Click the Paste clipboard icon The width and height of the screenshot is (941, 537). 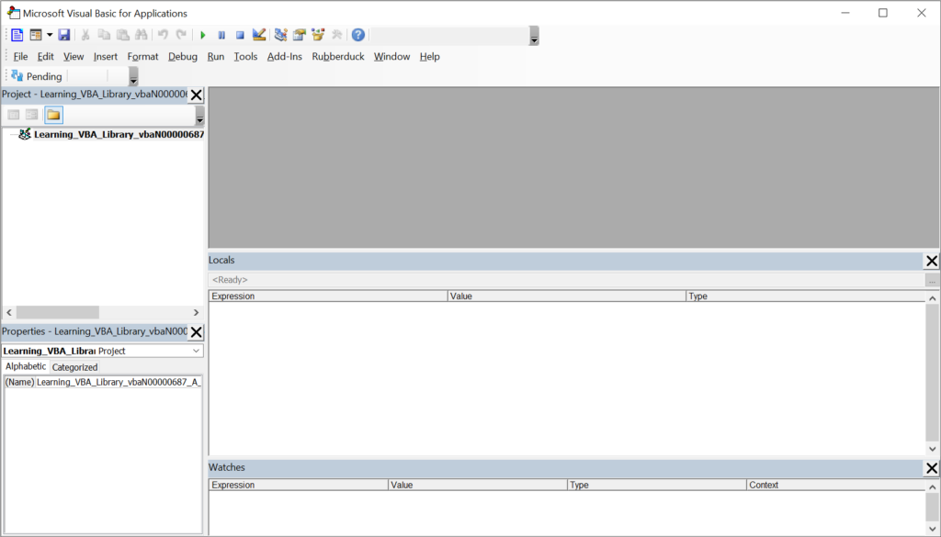122,35
